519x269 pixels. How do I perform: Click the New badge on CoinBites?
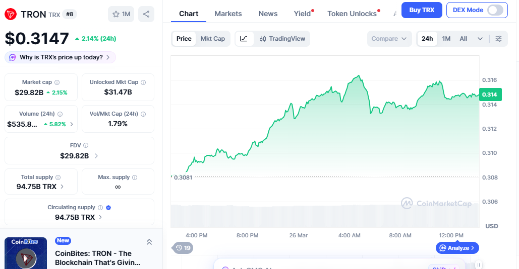click(63, 241)
